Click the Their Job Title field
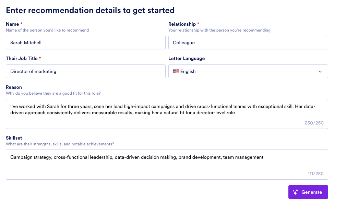 [85, 71]
